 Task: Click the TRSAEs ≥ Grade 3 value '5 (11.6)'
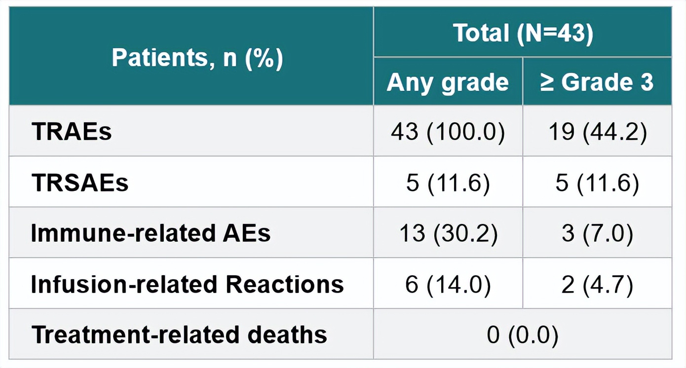pos(597,183)
